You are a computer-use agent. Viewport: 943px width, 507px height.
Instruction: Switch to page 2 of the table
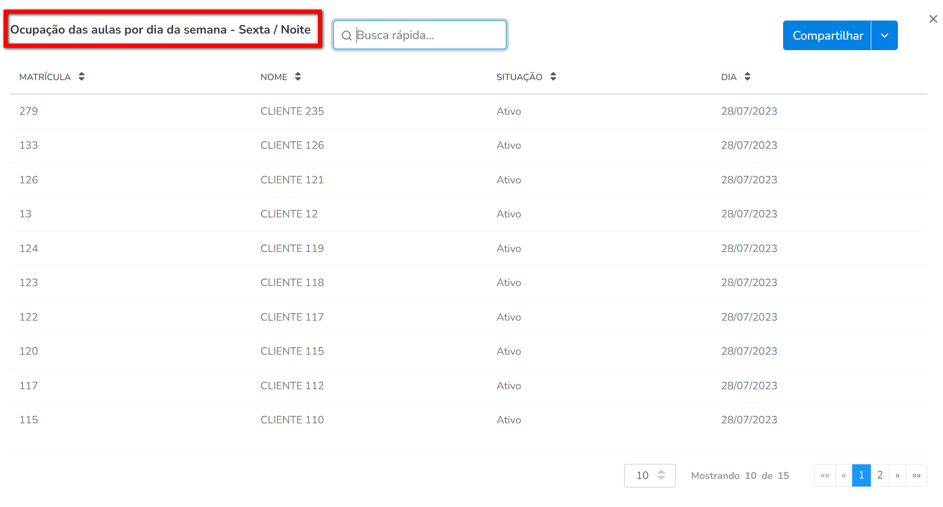(880, 475)
